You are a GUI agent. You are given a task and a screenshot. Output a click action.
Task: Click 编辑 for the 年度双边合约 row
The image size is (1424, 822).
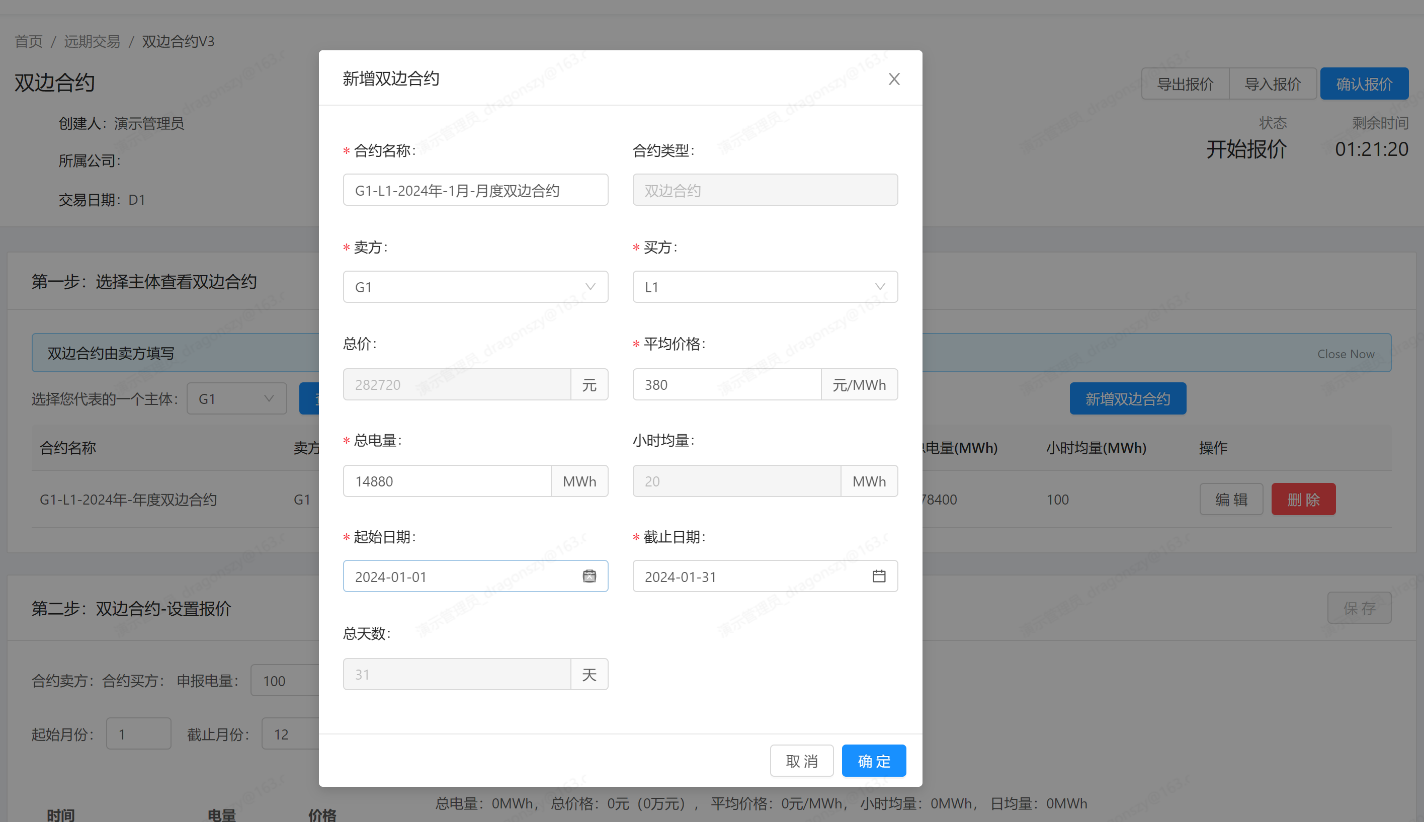point(1231,499)
